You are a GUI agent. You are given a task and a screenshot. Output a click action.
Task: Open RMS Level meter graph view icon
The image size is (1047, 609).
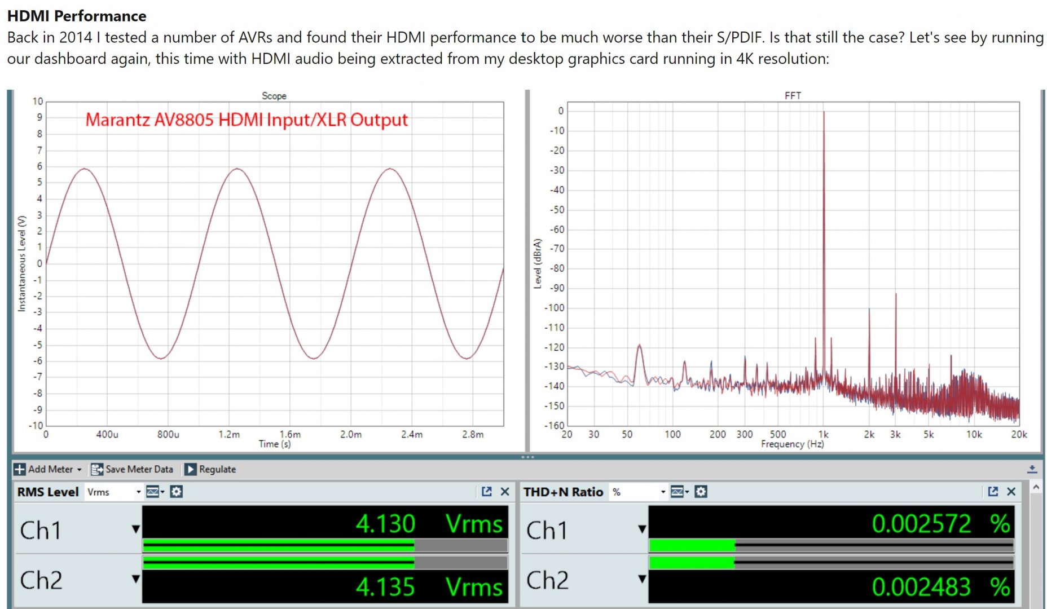point(153,492)
